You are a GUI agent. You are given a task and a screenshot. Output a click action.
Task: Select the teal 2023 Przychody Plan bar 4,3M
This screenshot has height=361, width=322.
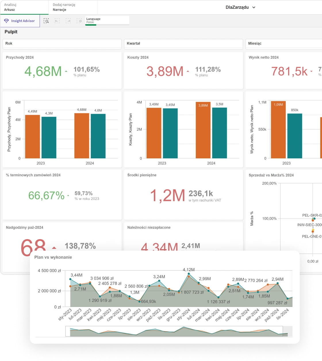(49, 137)
